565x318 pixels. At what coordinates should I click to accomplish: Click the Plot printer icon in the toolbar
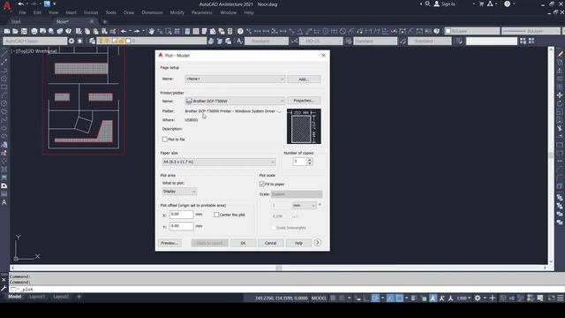[x=34, y=32]
